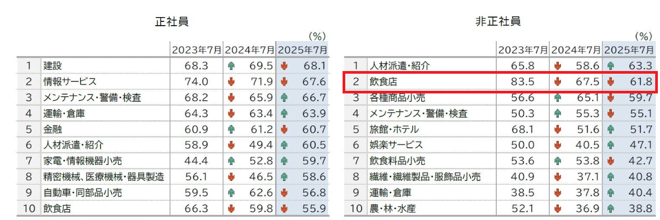
Task: Click the 精密機械、医療機械・器具製造 row label
Action: click(x=103, y=177)
